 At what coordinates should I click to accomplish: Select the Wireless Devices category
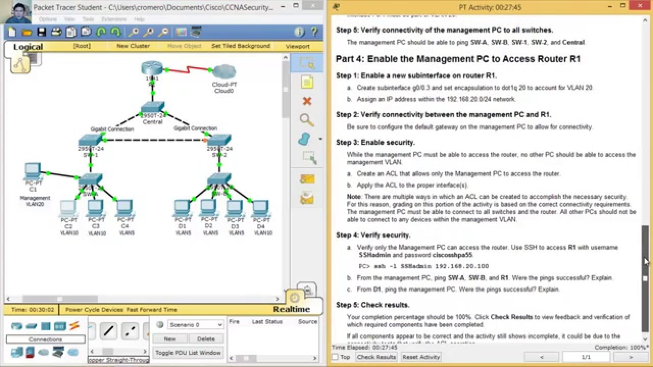tap(60, 326)
